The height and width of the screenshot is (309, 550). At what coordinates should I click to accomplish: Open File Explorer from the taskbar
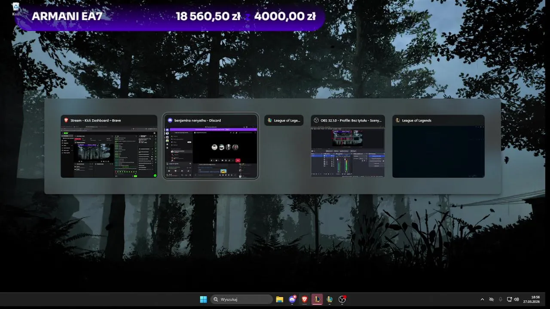[x=280, y=300]
